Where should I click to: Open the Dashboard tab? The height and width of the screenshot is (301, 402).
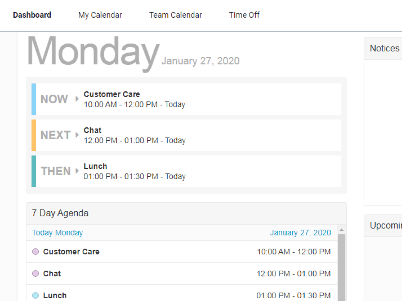click(x=32, y=15)
